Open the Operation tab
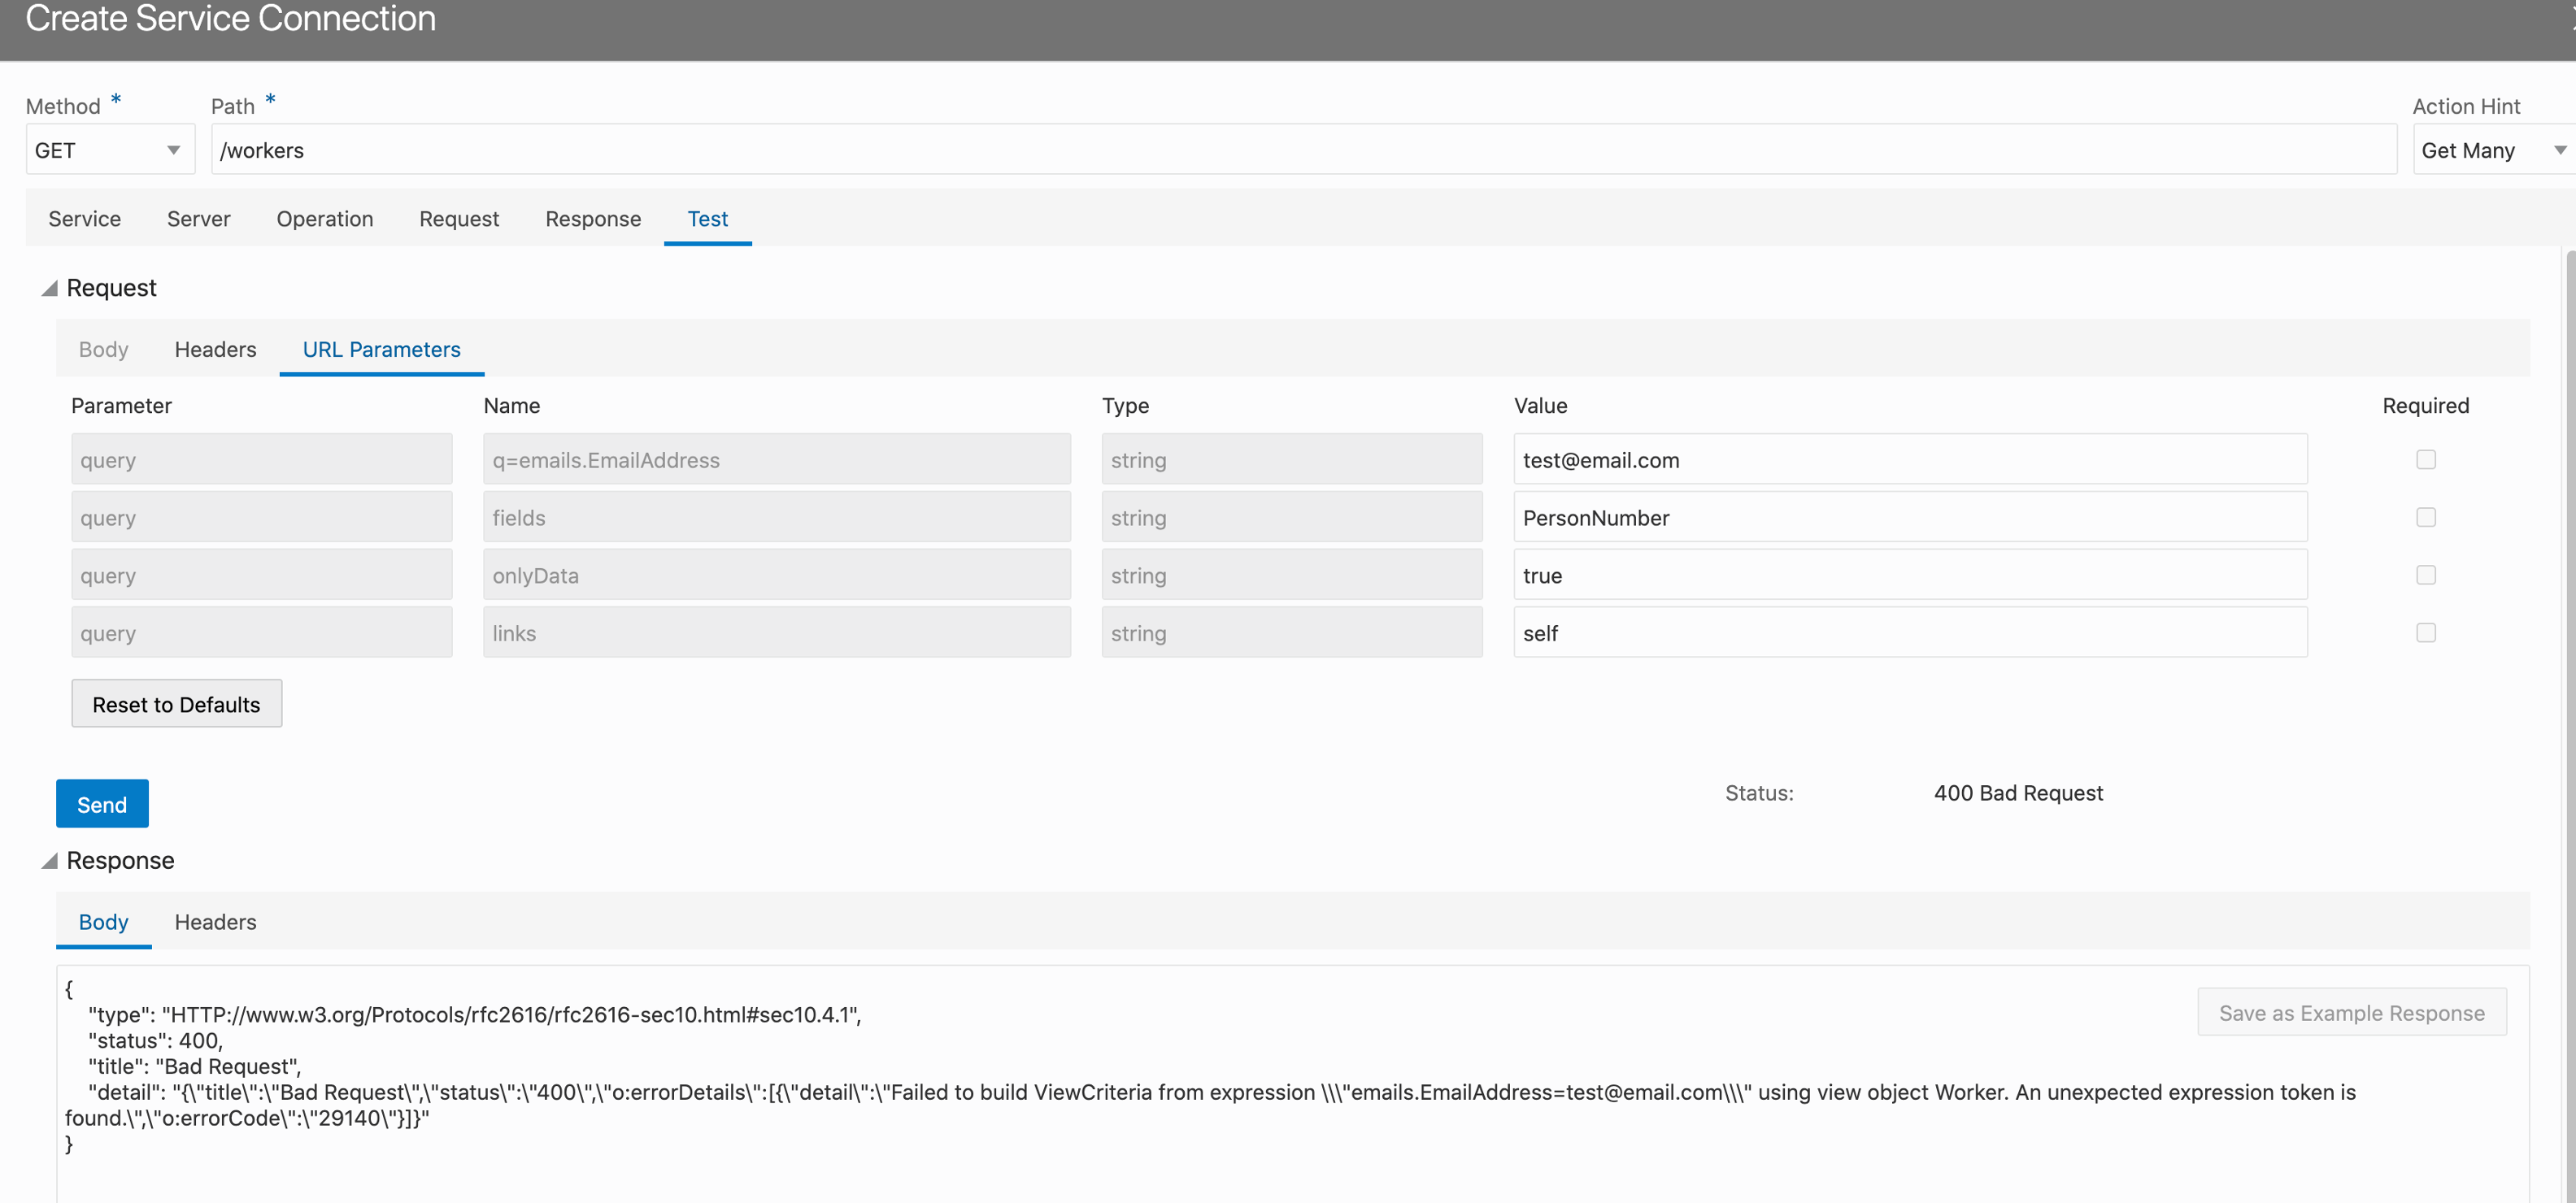The width and height of the screenshot is (2576, 1203). tap(325, 219)
